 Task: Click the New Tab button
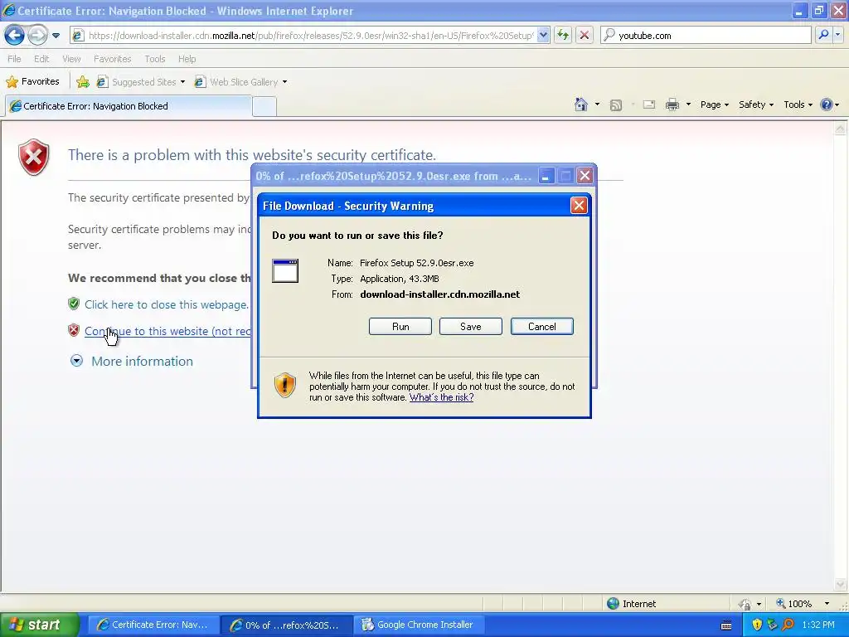pos(264,107)
